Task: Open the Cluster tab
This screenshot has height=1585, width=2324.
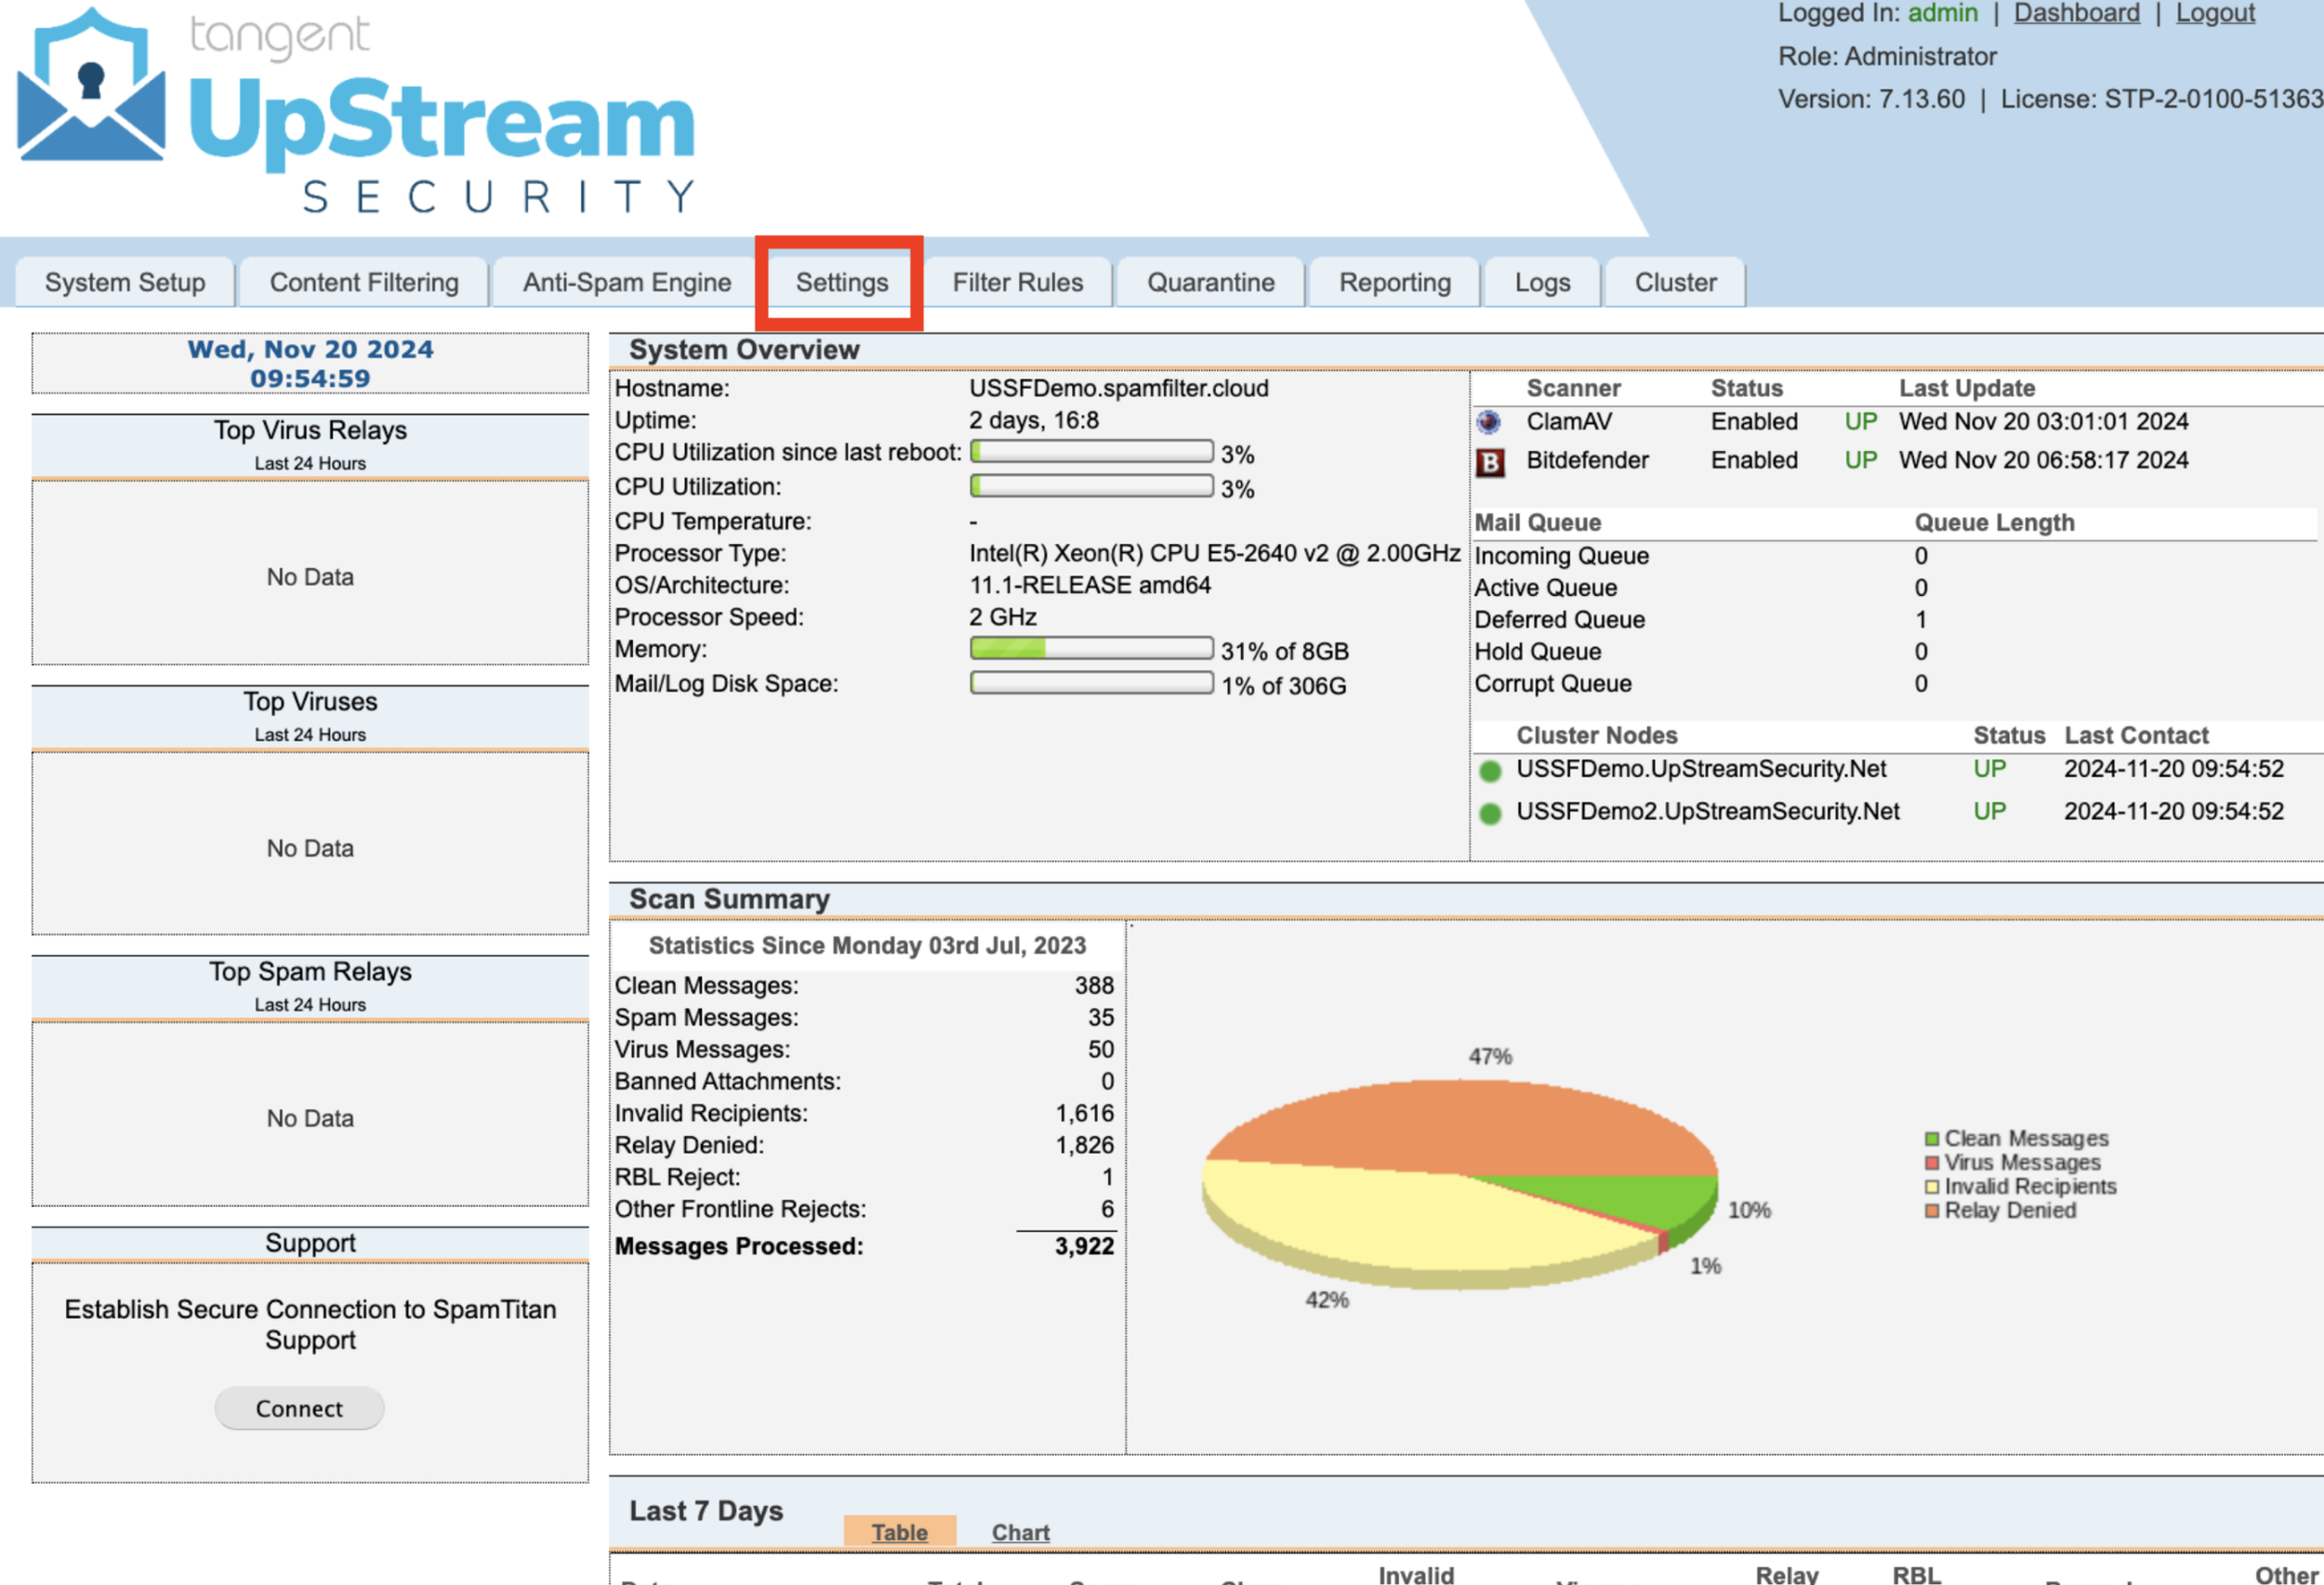Action: (1675, 283)
